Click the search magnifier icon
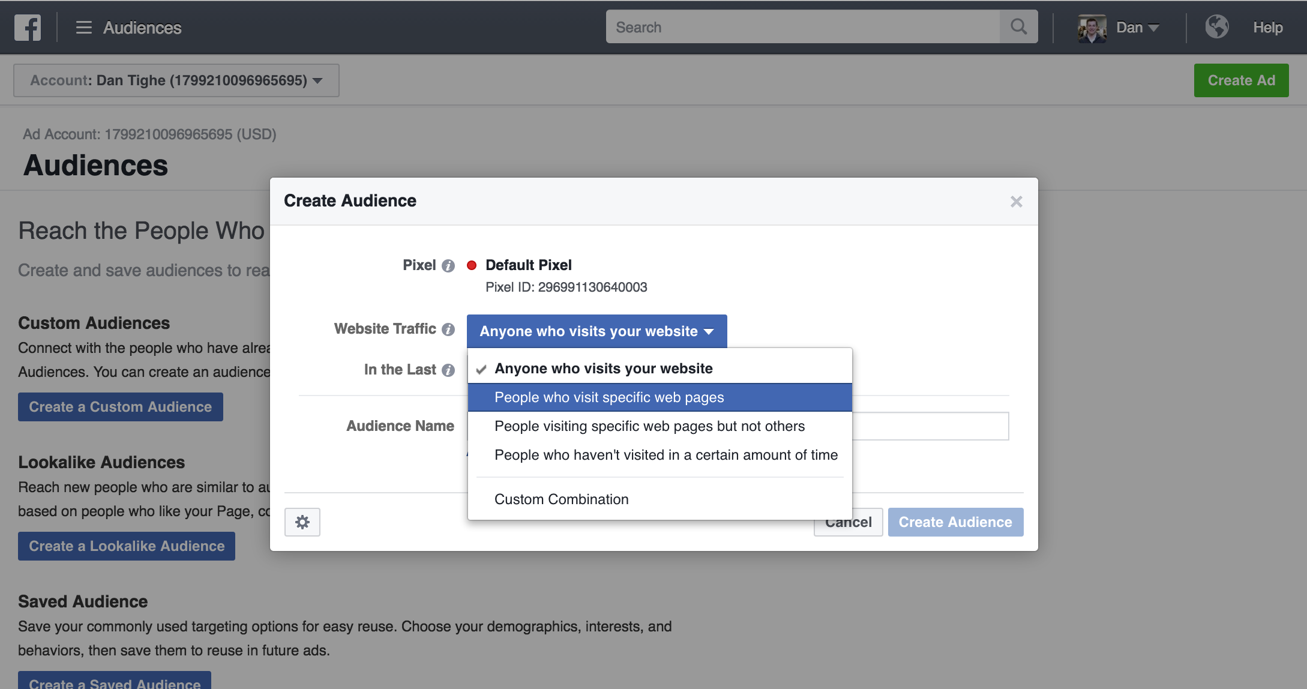The image size is (1307, 689). (1018, 27)
